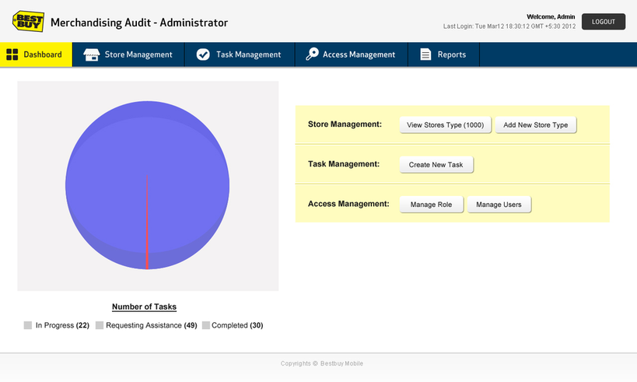Click the Best Buy logo

27,22
